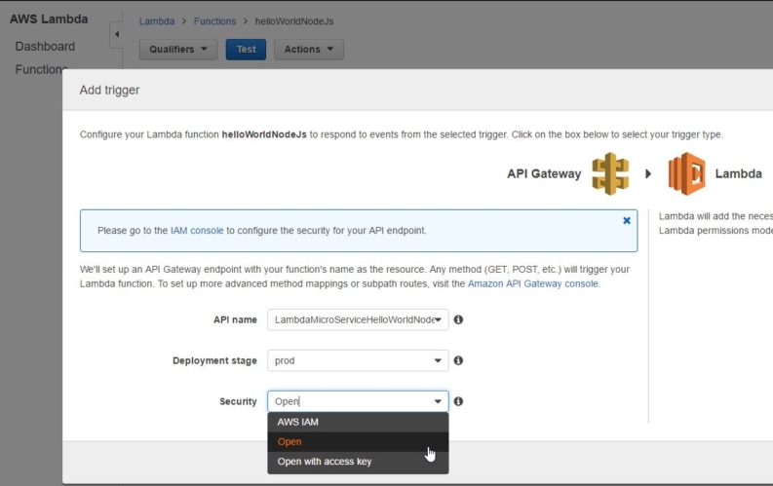The height and width of the screenshot is (486, 773).
Task: Click the AWS Lambda sidebar heading
Action: (x=49, y=19)
